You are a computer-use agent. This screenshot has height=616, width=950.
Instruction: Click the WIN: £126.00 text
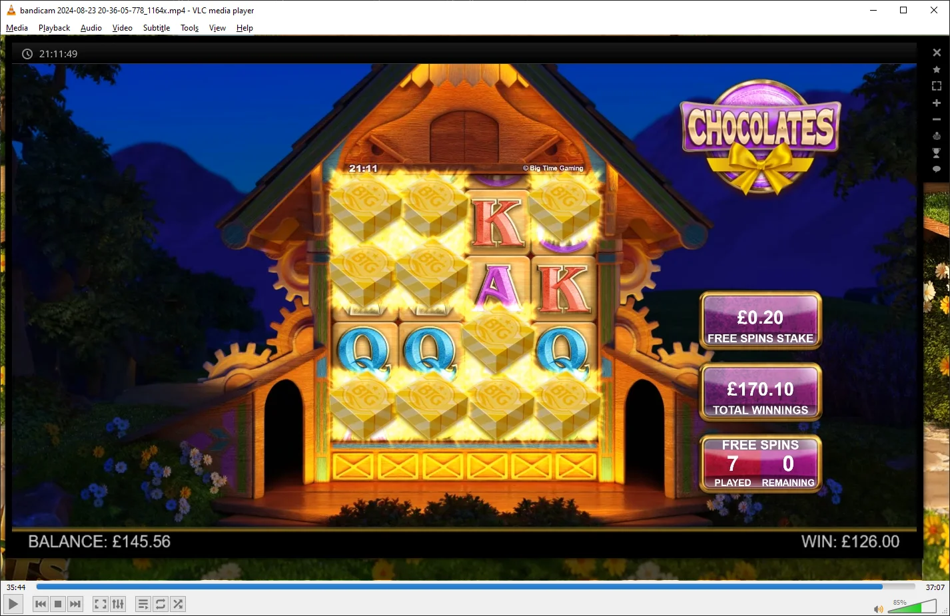(x=850, y=541)
